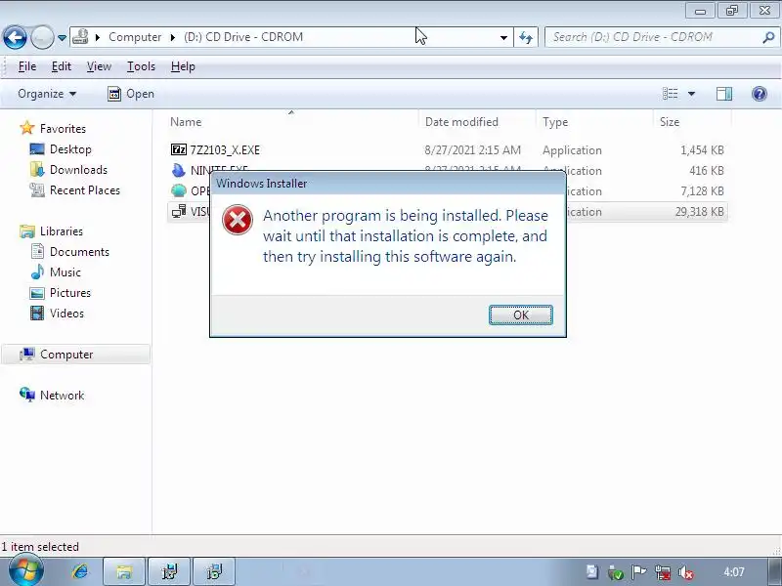Sort by the Name column header

186,122
